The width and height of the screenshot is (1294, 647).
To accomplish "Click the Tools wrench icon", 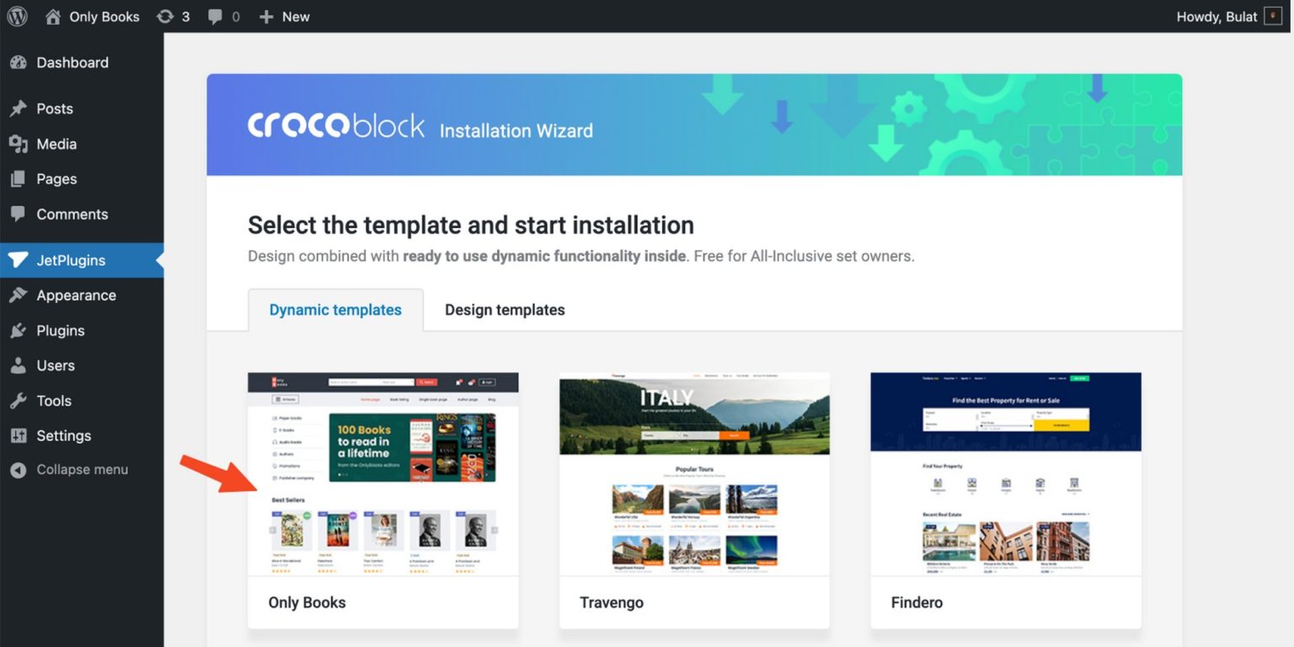I will pyautogui.click(x=19, y=401).
